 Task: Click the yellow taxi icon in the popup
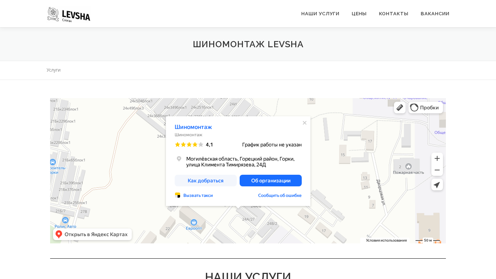pyautogui.click(x=178, y=195)
